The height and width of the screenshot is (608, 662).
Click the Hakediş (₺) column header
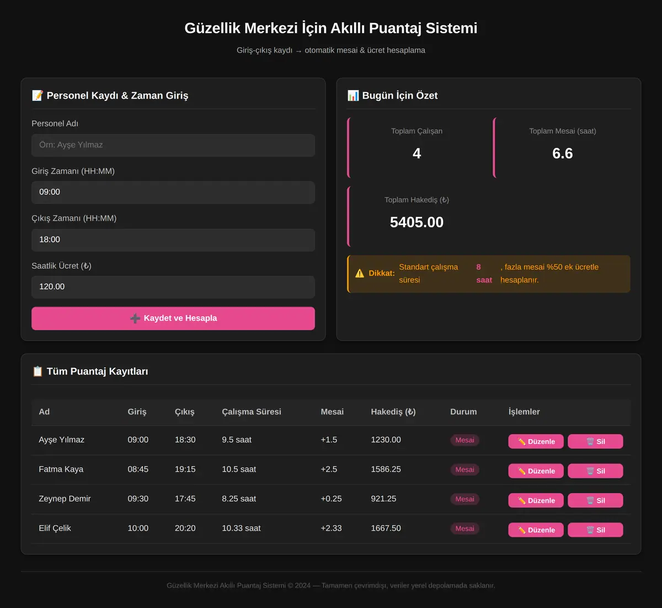393,412
